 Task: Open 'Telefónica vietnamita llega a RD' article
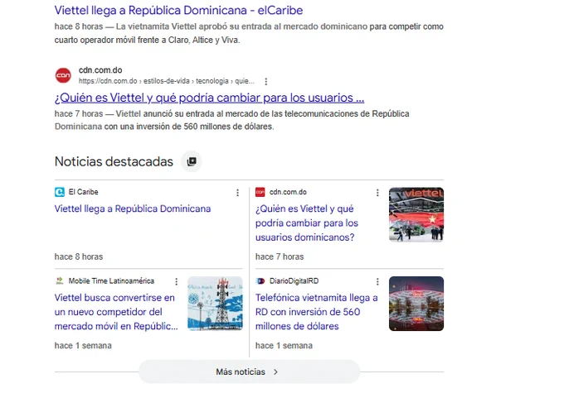click(x=317, y=312)
